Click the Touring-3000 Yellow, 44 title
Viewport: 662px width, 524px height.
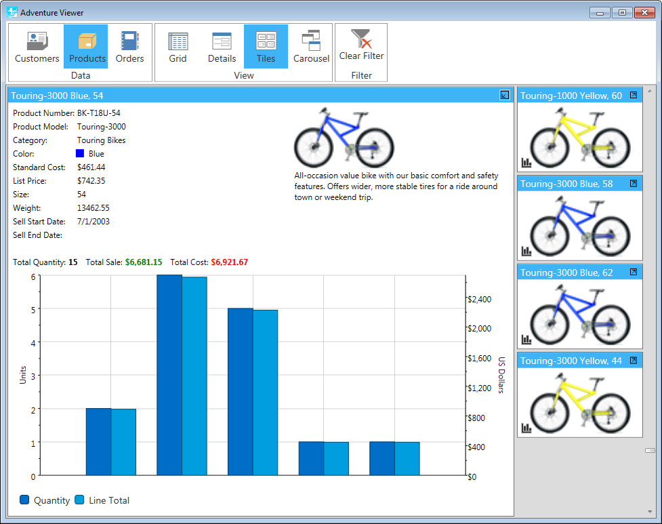[x=571, y=361]
